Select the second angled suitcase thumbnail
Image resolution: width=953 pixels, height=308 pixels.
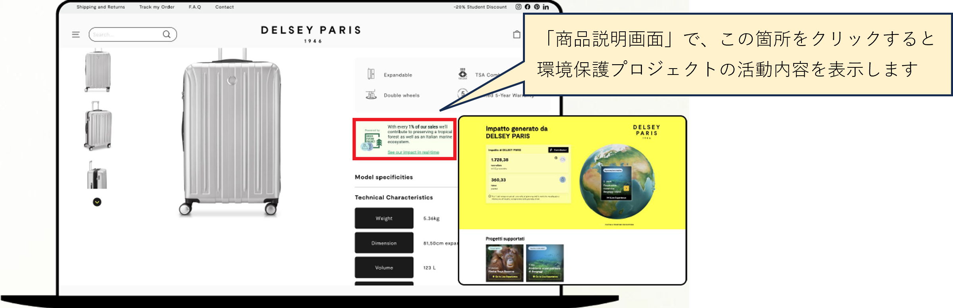(98, 126)
